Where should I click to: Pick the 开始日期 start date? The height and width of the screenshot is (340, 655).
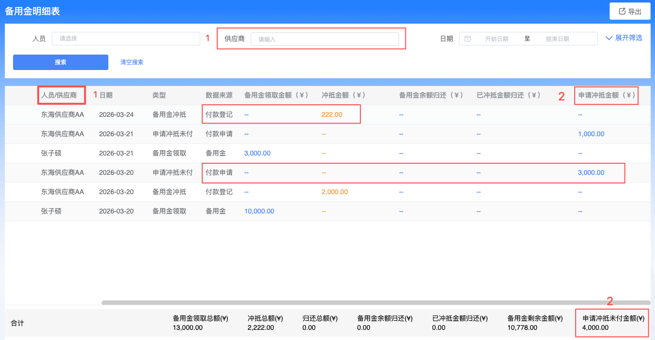coord(496,39)
